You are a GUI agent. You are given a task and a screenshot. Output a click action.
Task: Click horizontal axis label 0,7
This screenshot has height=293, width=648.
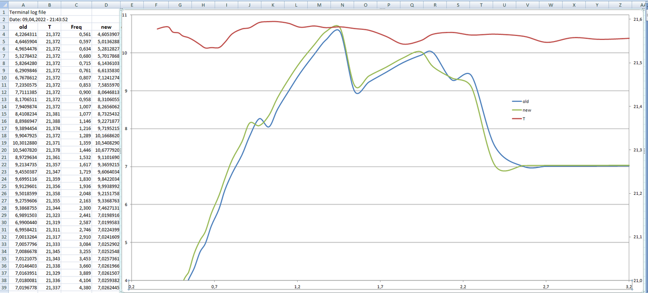click(214, 287)
